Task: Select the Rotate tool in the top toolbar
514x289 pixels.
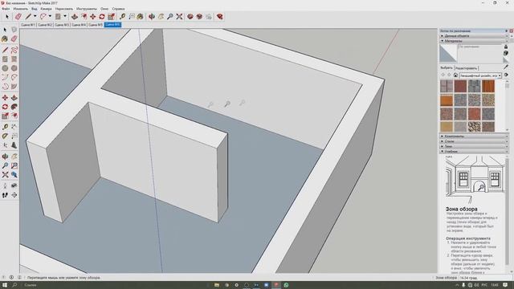Action: click(102, 16)
